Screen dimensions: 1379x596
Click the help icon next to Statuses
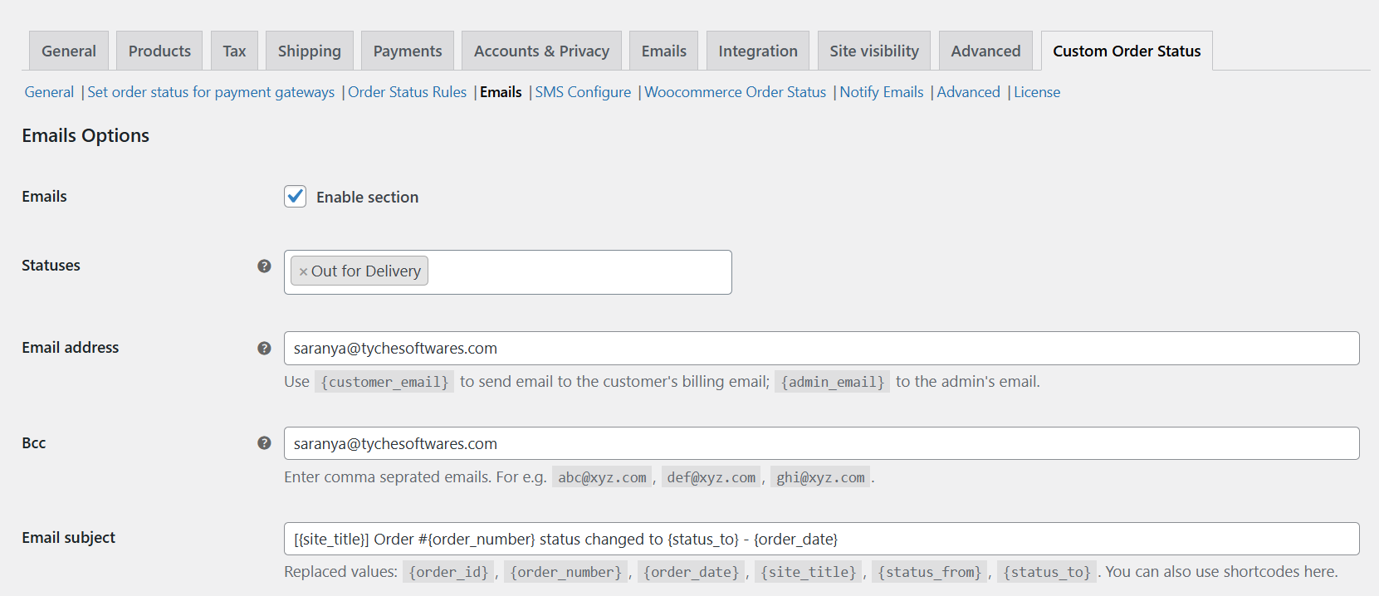tap(264, 266)
